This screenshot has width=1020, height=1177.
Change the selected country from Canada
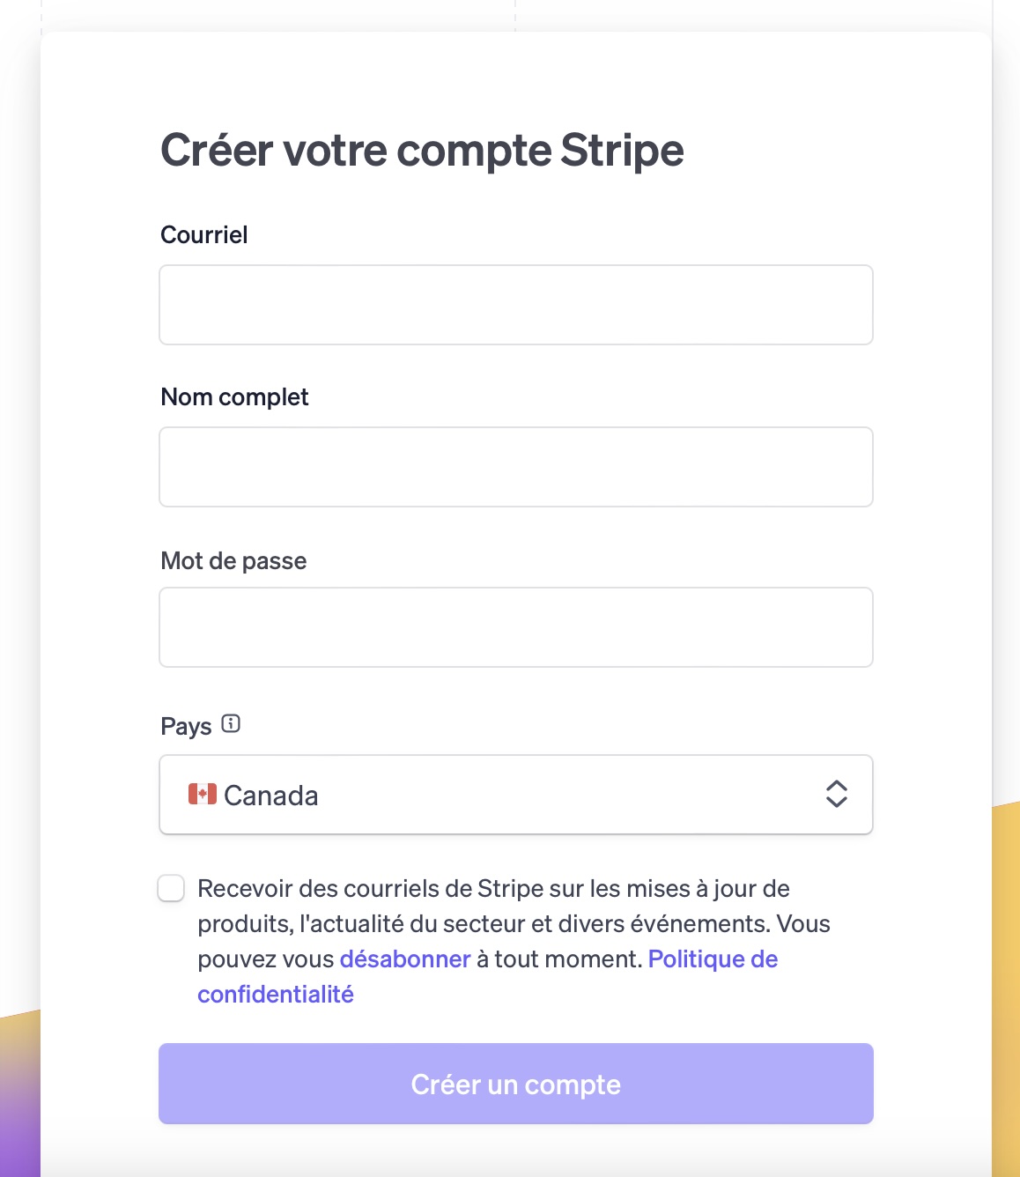pos(515,794)
